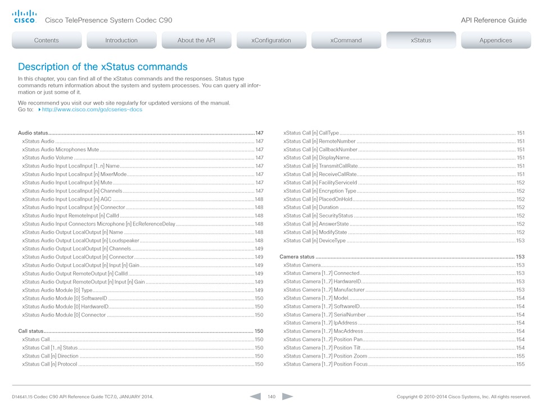Open LocalInput [n] Channels entry
The height and width of the screenshot is (406, 534).
click(143, 191)
